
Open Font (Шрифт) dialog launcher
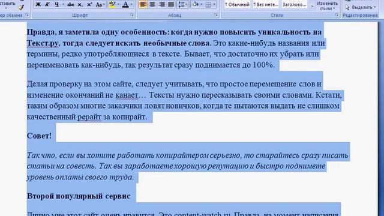point(132,15)
